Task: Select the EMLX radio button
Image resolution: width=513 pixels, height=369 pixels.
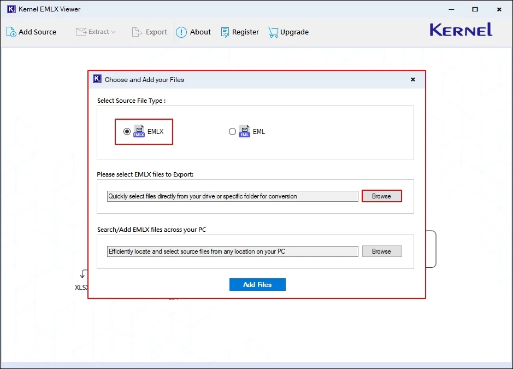Action: tap(126, 131)
